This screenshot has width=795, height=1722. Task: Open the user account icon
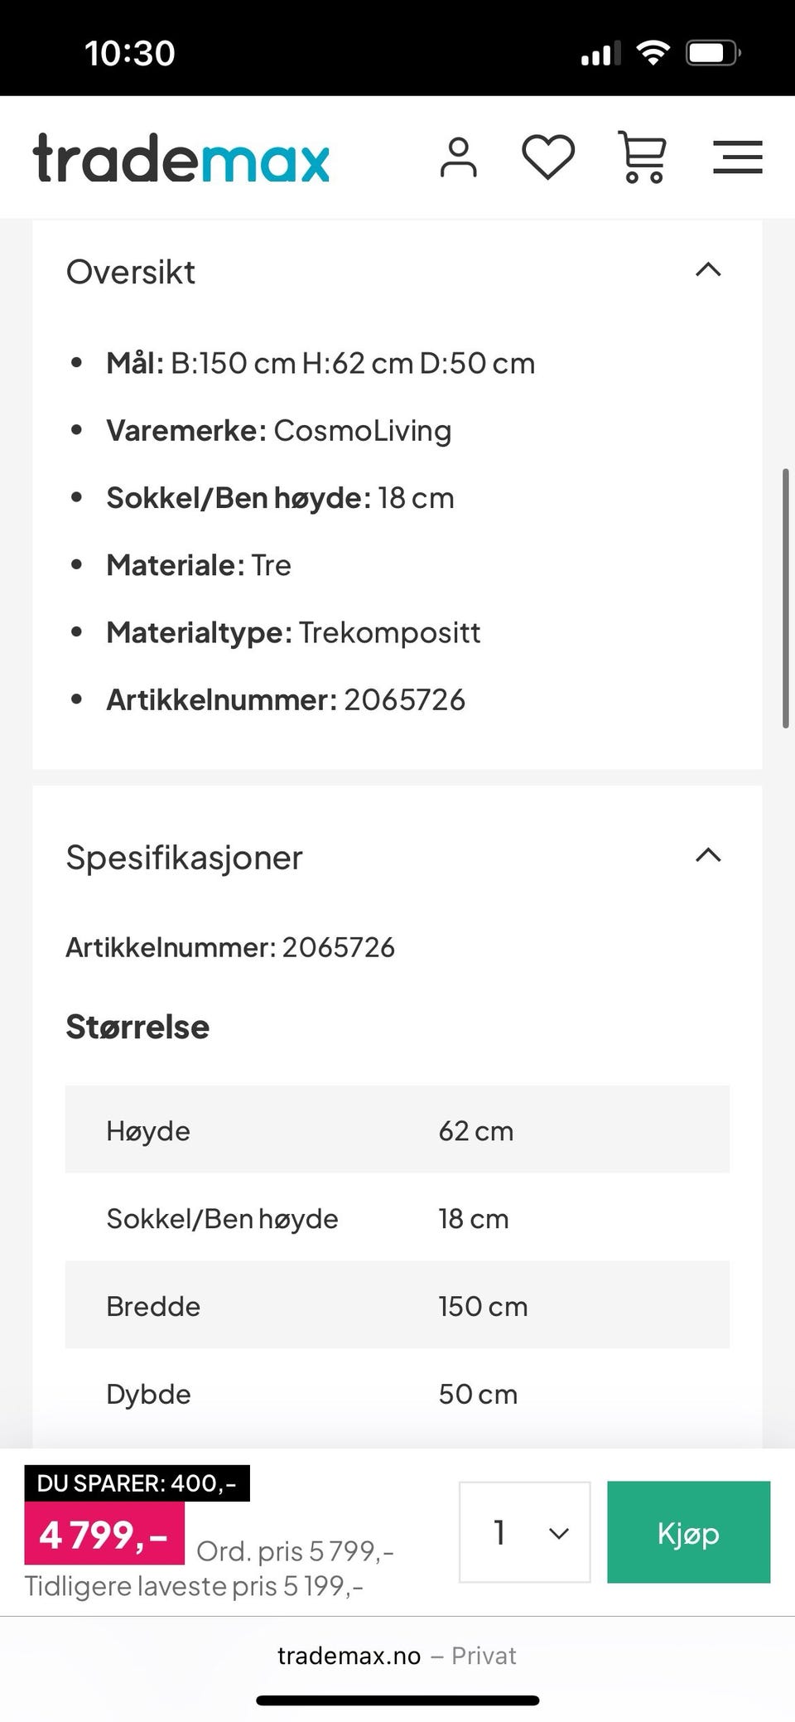click(458, 157)
